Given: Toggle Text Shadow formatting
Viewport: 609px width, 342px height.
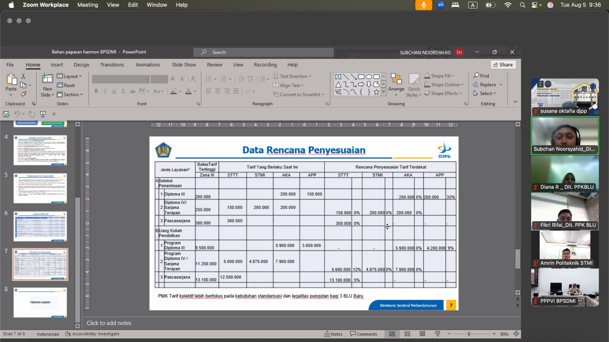Looking at the screenshot, I should [x=123, y=91].
